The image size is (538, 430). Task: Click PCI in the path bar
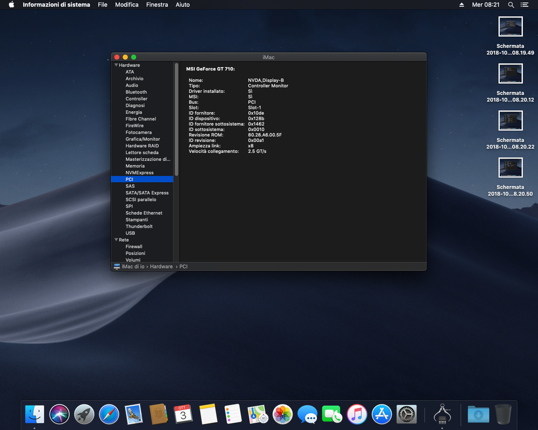[x=183, y=267]
